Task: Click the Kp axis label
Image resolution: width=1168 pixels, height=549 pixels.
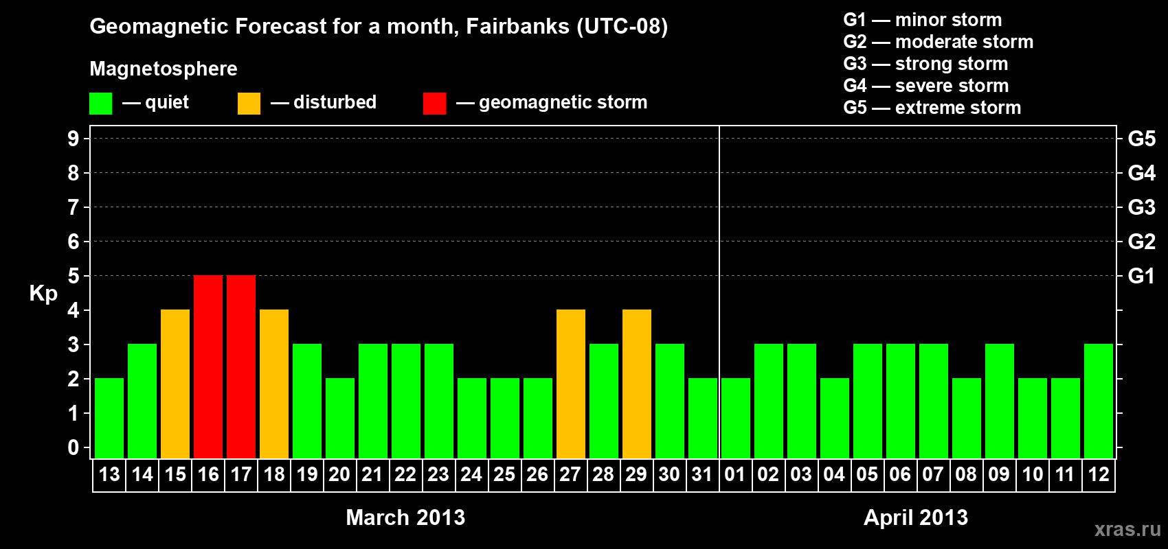Action: point(43,294)
